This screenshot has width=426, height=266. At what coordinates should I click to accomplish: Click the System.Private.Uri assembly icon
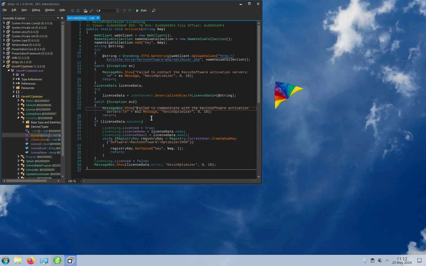click(8, 27)
